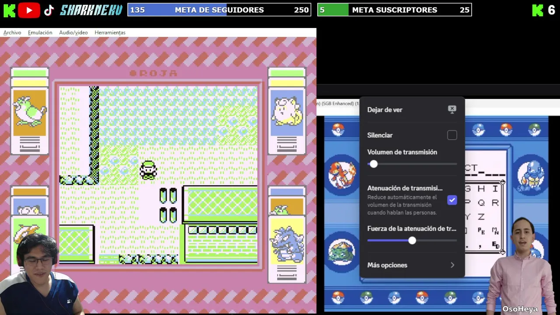This screenshot has height=315, width=560.
Task: Click the letter Q on the naming grid
Action: tap(481, 203)
